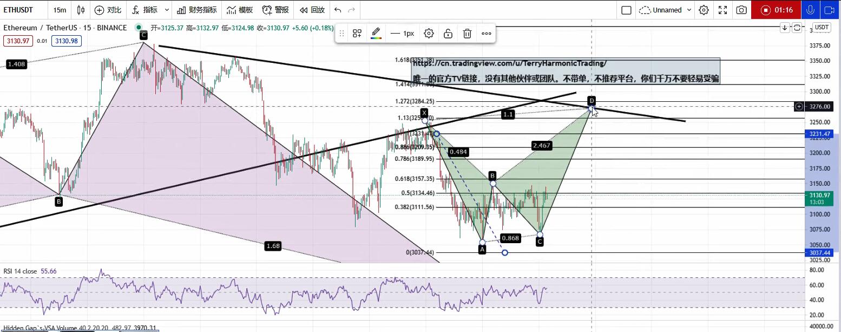The image size is (841, 332).
Task: Click the 0(3037.44) Fibonacci level
Action: click(420, 252)
